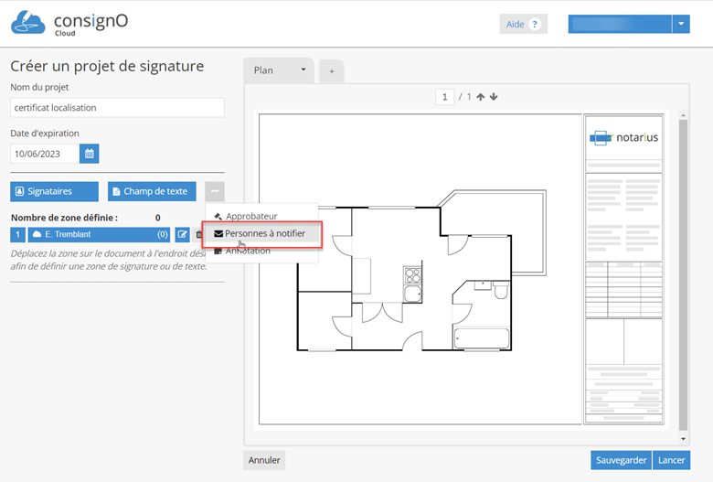This screenshot has width=713, height=482.
Task: Open the calendar date picker icon
Action: 90,154
